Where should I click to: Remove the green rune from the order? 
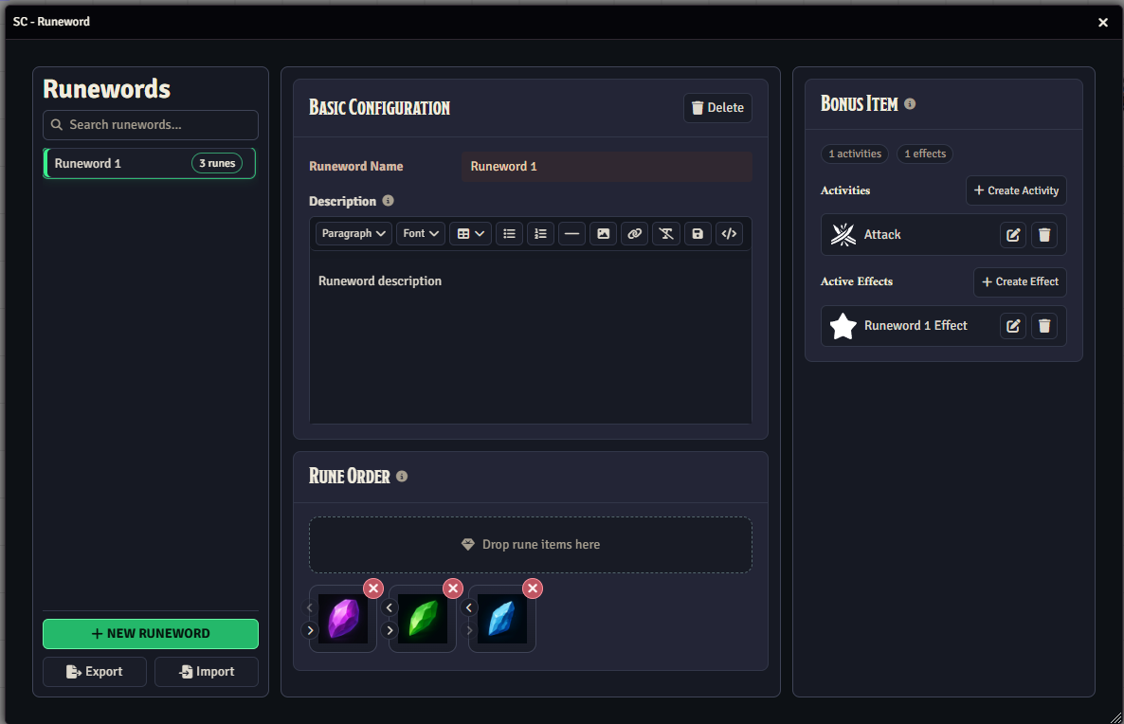pos(453,588)
